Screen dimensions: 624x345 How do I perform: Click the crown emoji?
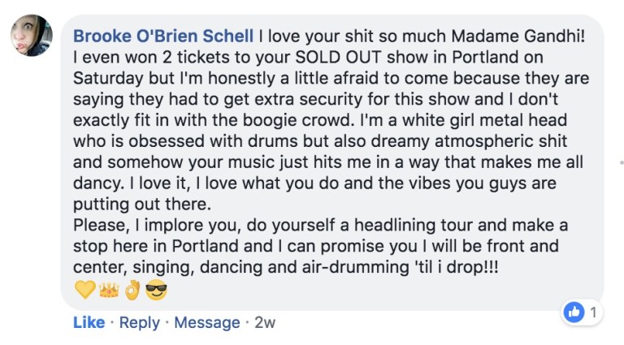coord(108,290)
